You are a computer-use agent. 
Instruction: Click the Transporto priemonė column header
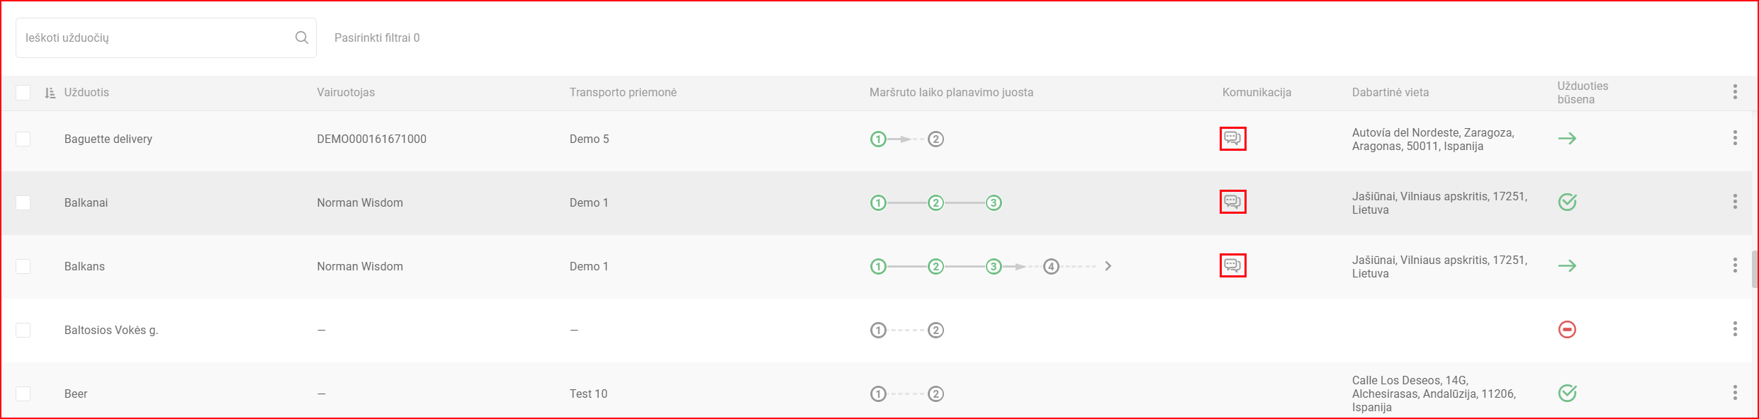click(x=623, y=93)
